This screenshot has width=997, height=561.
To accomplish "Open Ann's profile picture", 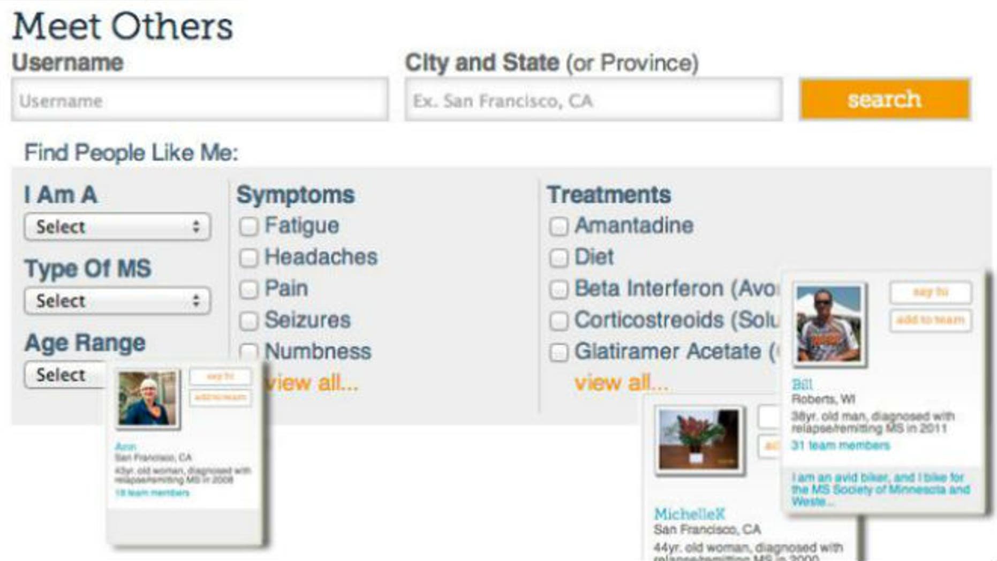I will (148, 398).
